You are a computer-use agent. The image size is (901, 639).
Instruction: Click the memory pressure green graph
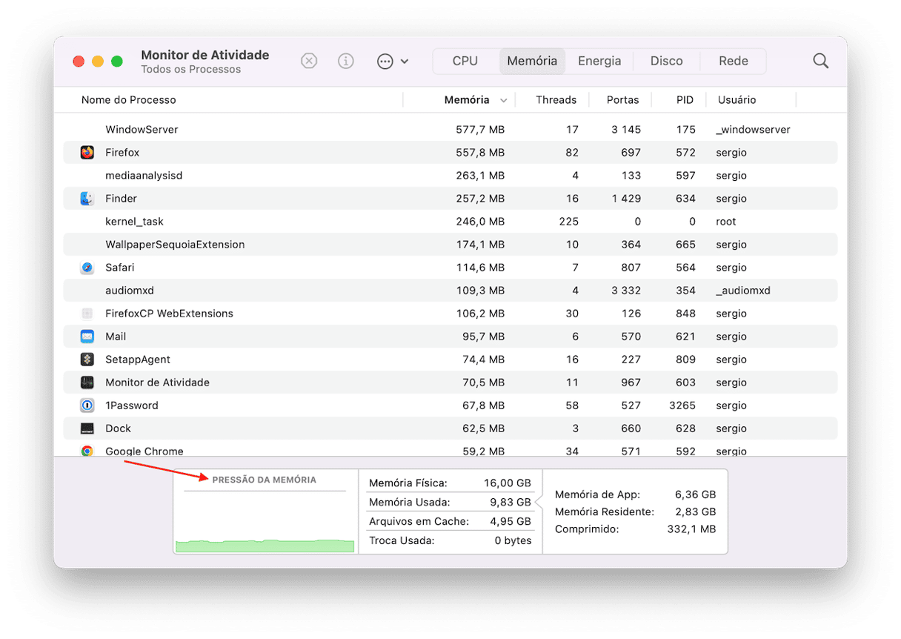pos(265,545)
